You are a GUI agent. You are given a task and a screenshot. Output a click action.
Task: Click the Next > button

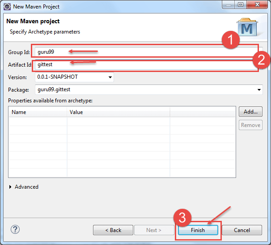tap(154, 230)
